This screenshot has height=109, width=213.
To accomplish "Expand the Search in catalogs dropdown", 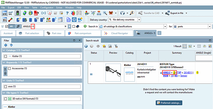I will coord(165,26).
